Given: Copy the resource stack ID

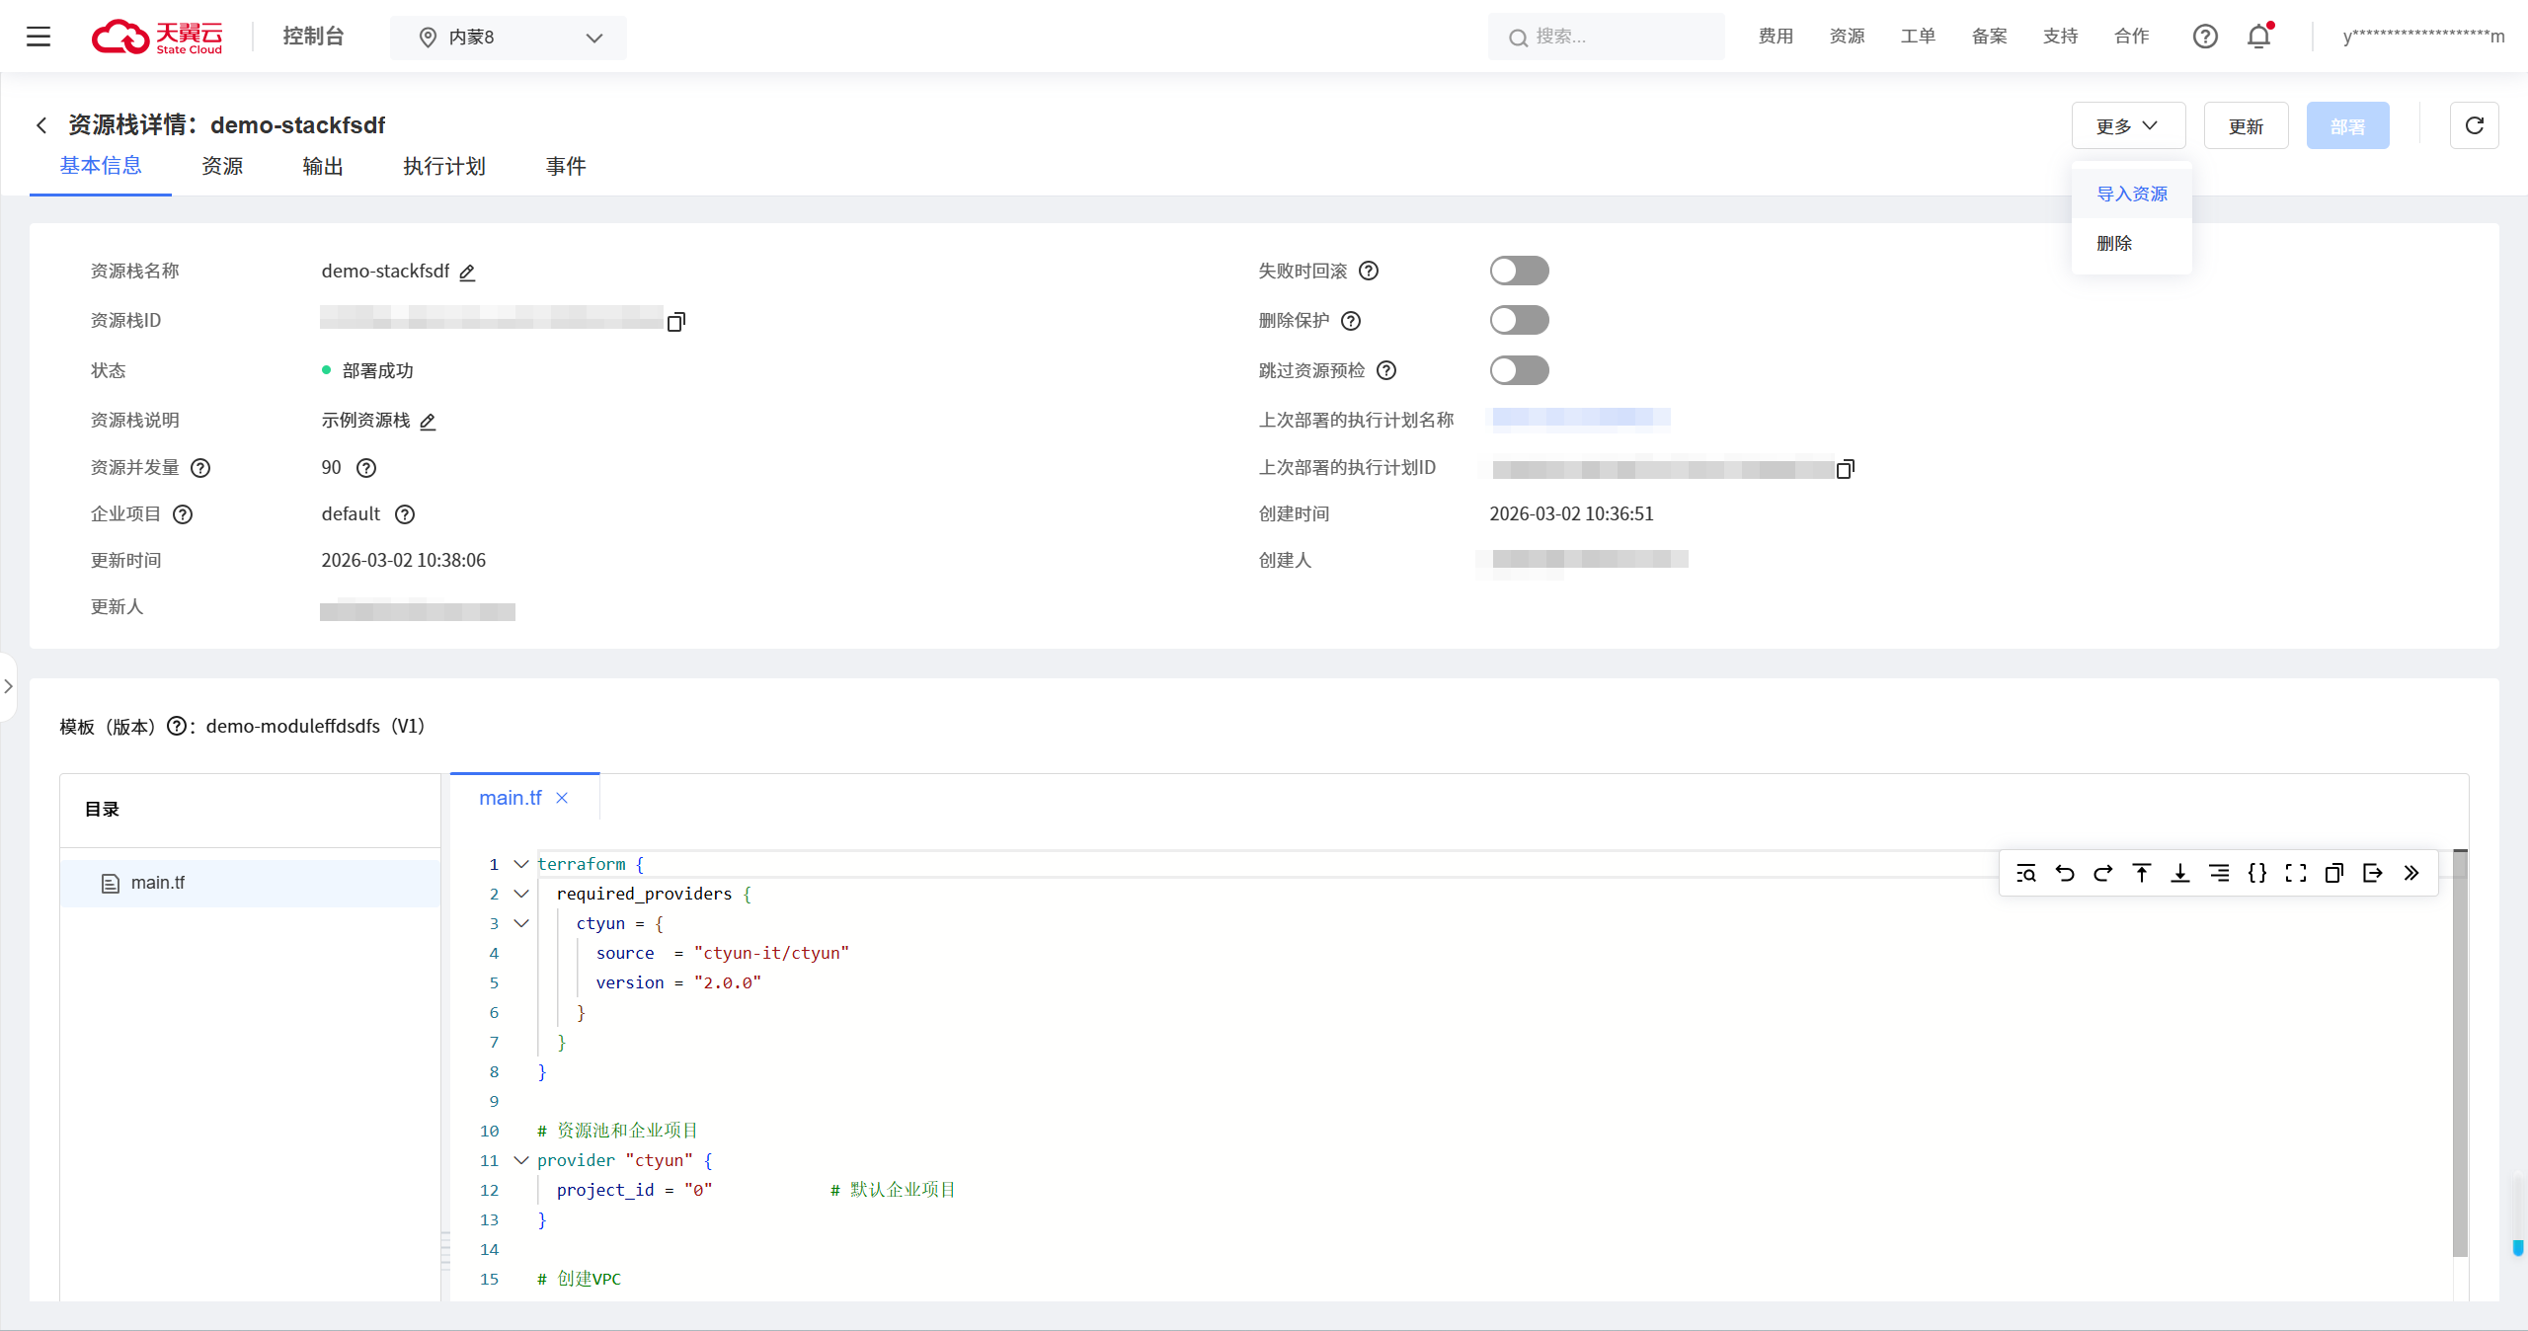Looking at the screenshot, I should [675, 322].
